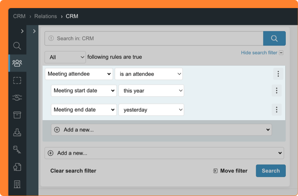Open the is an attendee condition dropdown
298x196 pixels.
pyautogui.click(x=149, y=74)
